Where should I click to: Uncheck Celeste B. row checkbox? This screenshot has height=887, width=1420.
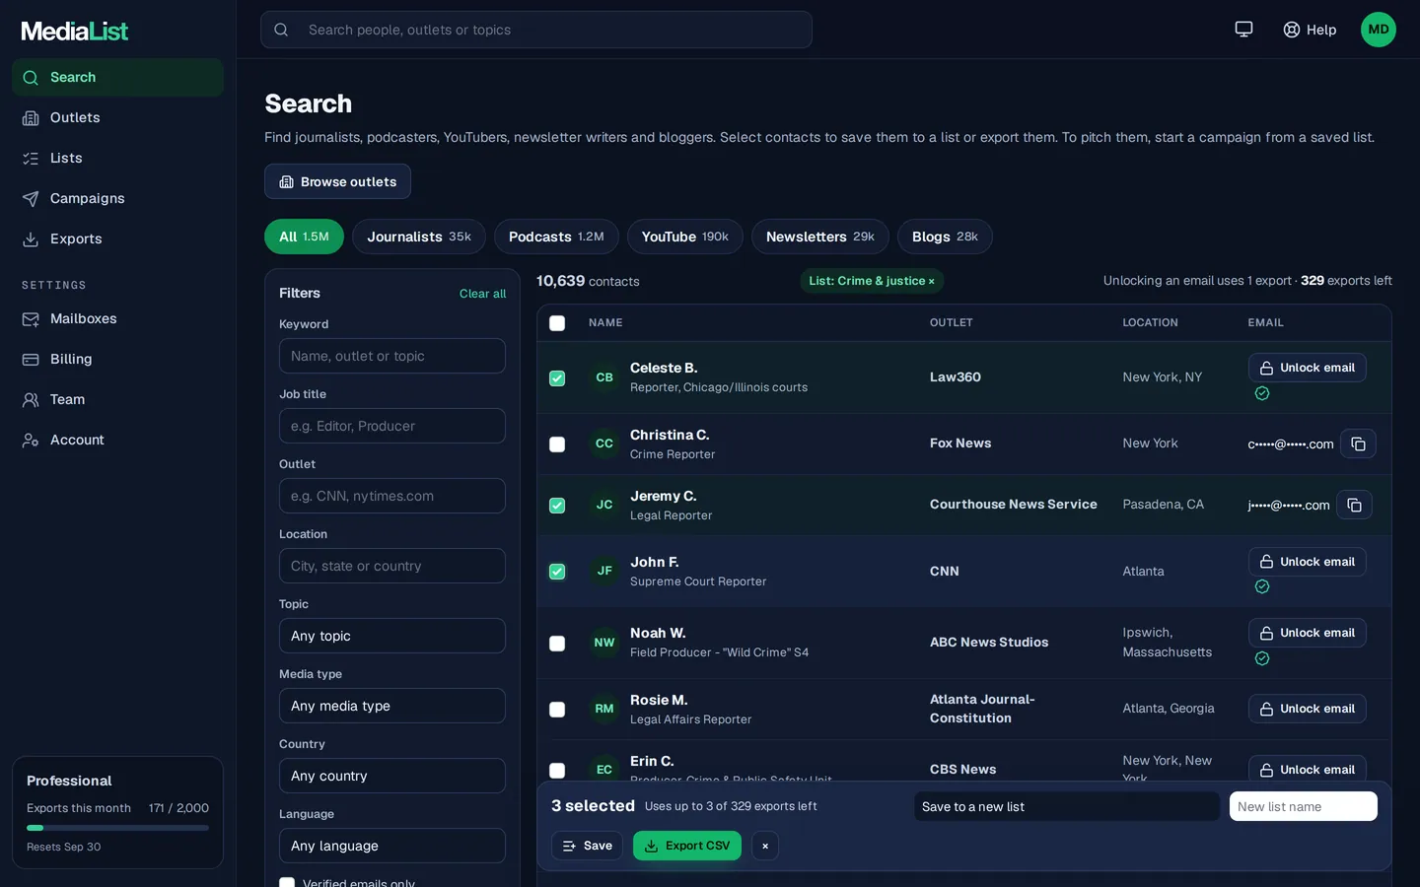[557, 378]
